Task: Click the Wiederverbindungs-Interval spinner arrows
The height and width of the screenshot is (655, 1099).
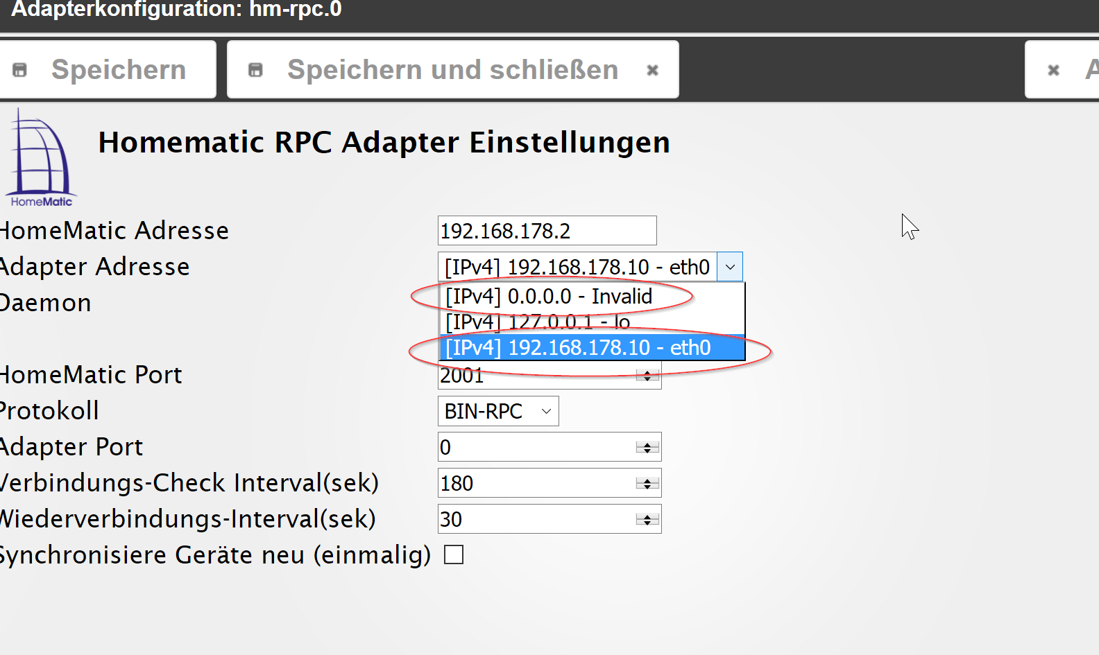Action: click(x=647, y=520)
